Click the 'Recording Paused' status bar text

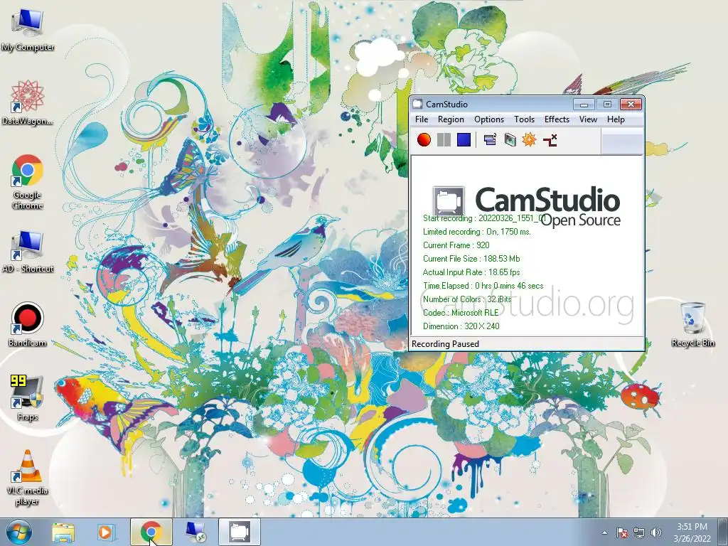(445, 343)
